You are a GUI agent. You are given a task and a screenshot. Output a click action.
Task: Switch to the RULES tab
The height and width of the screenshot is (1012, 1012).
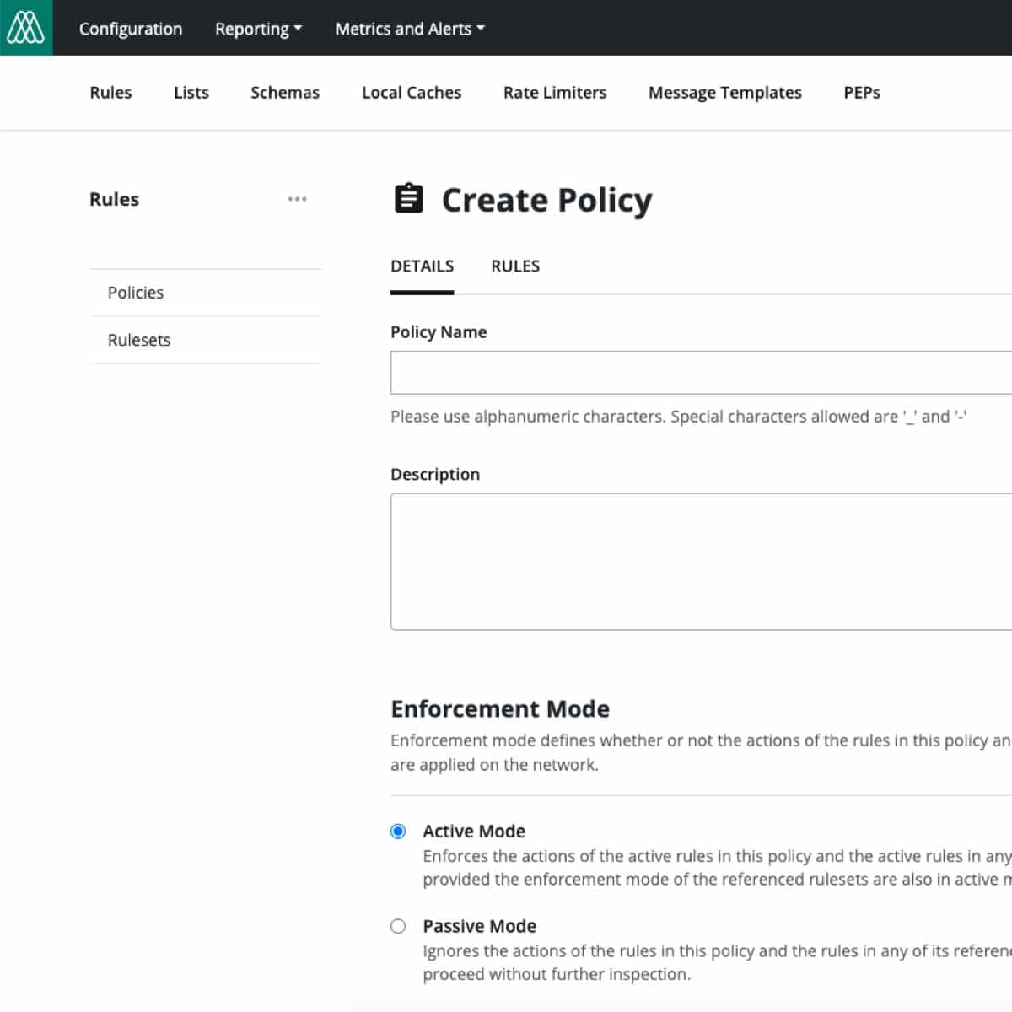click(515, 266)
